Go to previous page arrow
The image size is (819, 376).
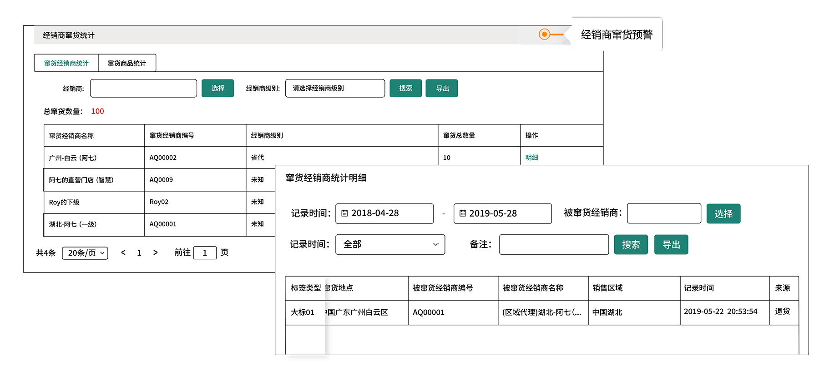click(x=123, y=252)
